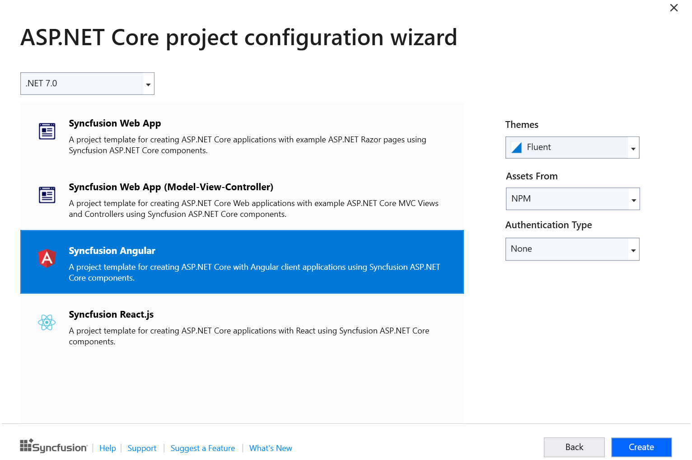The width and height of the screenshot is (692, 460).
Task: Click the Syncfusion Web App template icon
Action: [47, 131]
